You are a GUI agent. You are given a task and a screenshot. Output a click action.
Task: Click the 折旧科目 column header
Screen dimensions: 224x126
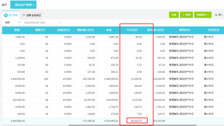click(214, 30)
